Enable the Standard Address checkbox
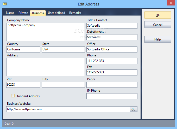 [x=13, y=96]
